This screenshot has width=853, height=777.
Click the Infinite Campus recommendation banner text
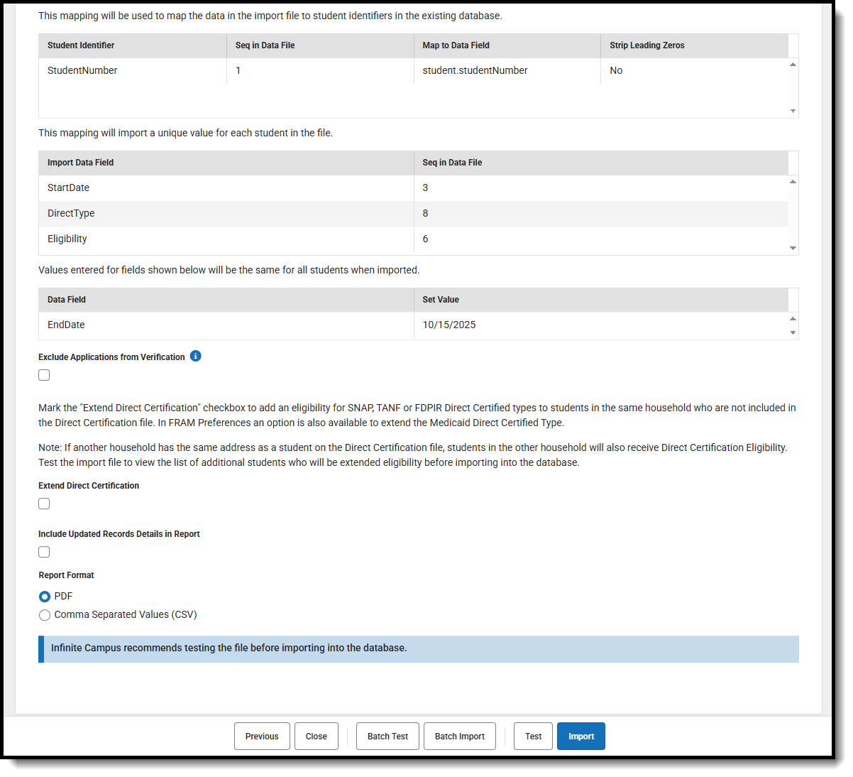229,648
